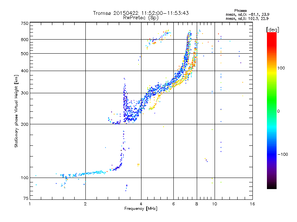Click the black bottom of the phase colorbar
This screenshot has width=297, height=222.
click(272, 187)
